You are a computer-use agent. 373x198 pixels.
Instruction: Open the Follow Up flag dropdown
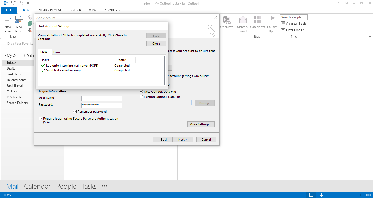[272, 24]
